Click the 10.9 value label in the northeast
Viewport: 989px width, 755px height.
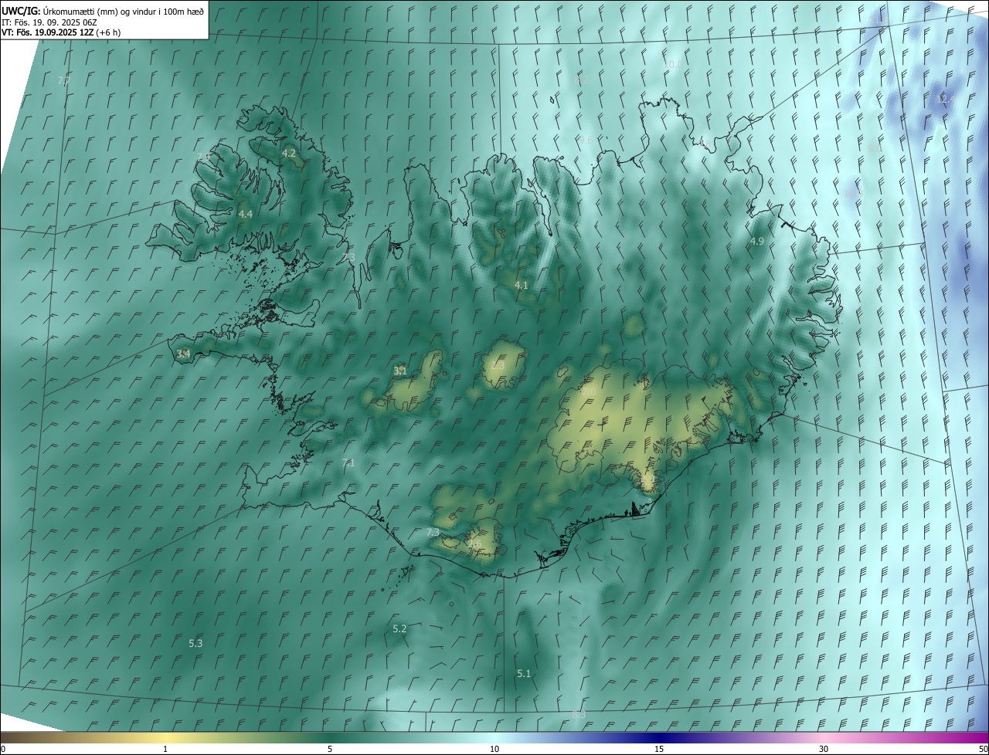852,193
